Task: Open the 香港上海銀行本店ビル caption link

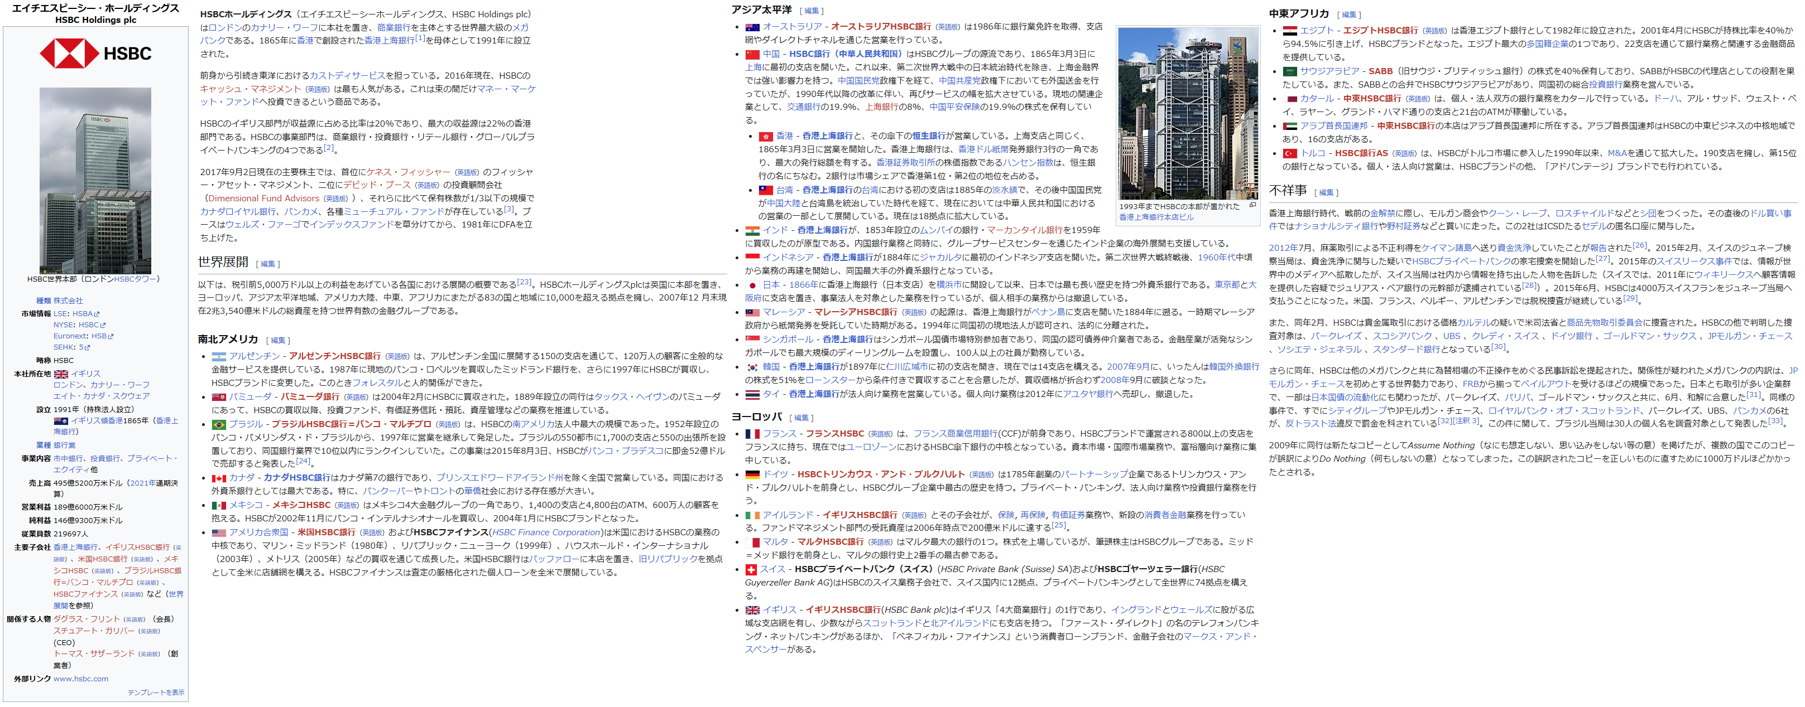Action: click(1156, 217)
